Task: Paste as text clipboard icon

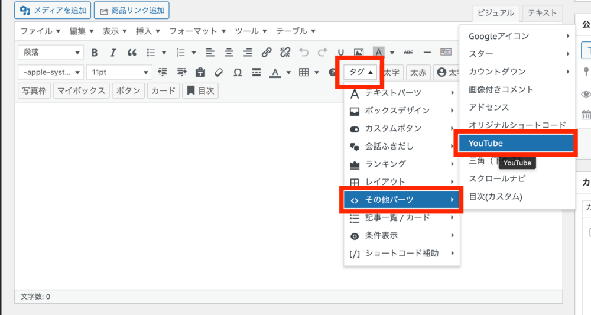Action: click(x=200, y=72)
